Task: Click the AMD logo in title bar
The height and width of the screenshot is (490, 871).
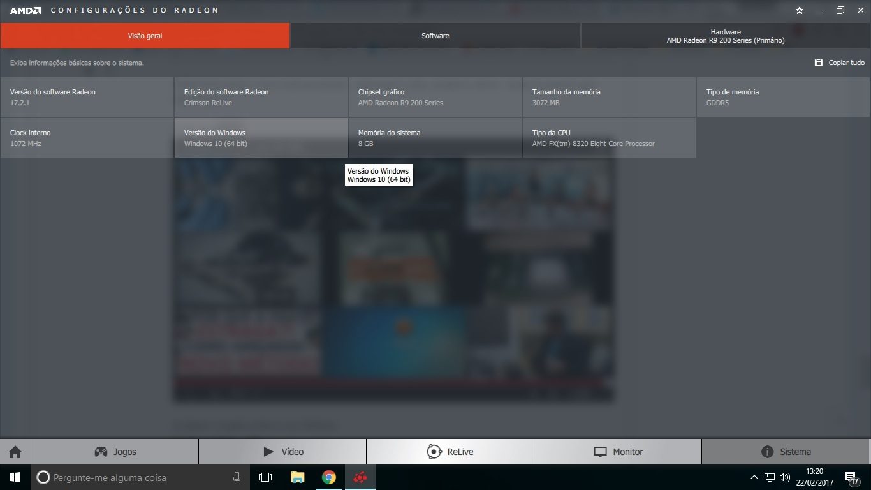Action: click(x=26, y=10)
